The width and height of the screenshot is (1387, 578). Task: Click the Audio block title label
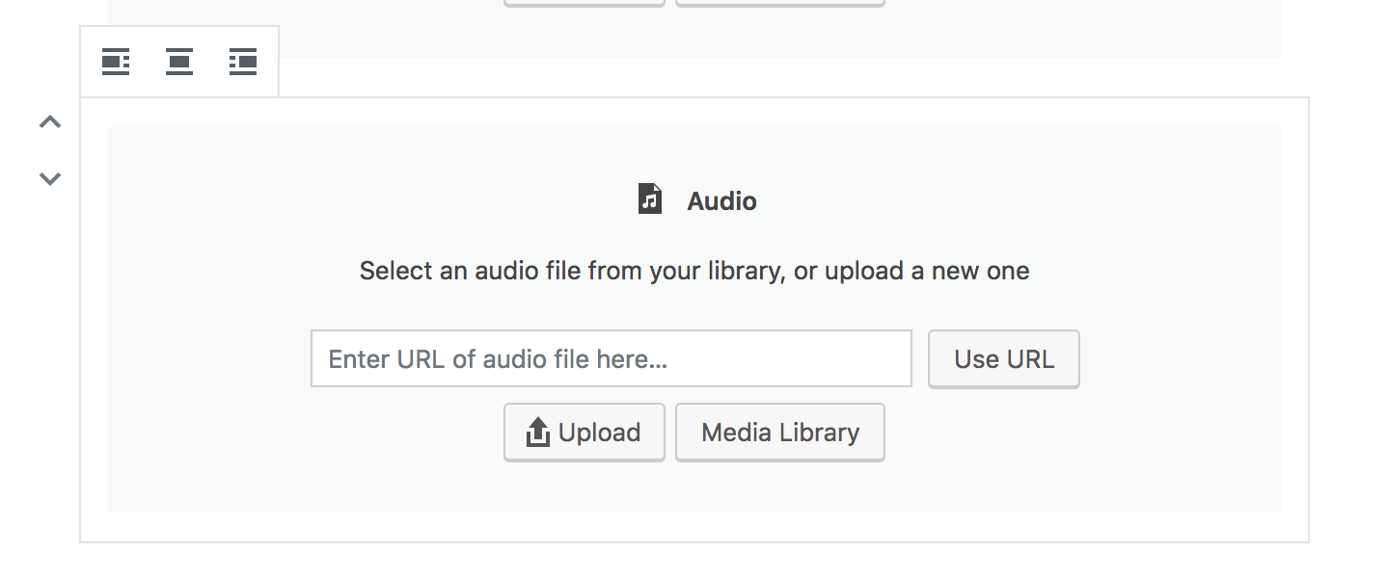click(721, 201)
